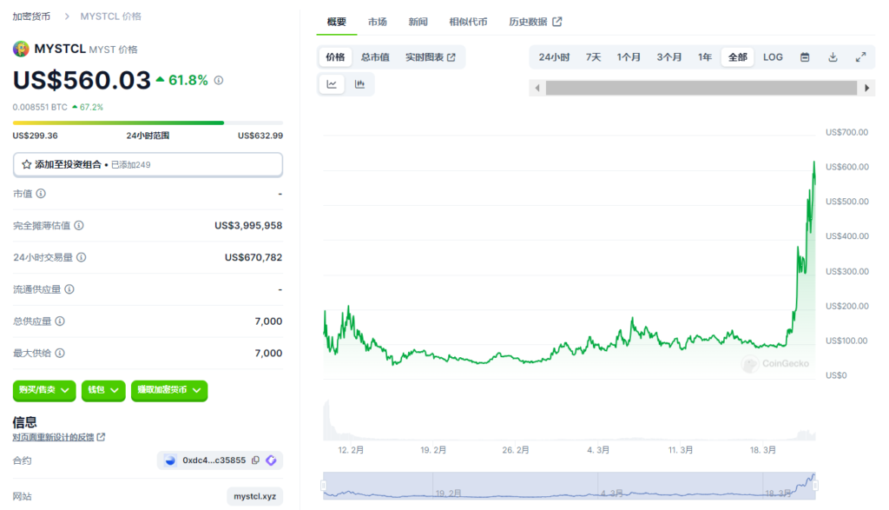Click the mini navigator chart overview
This screenshot has width=889, height=510.
[570, 486]
